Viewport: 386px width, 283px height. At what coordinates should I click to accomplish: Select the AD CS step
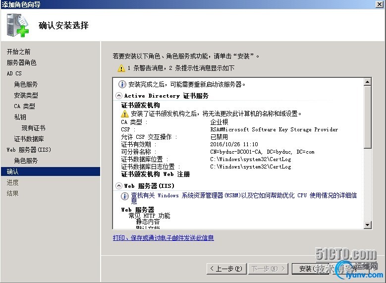pyautogui.click(x=14, y=73)
